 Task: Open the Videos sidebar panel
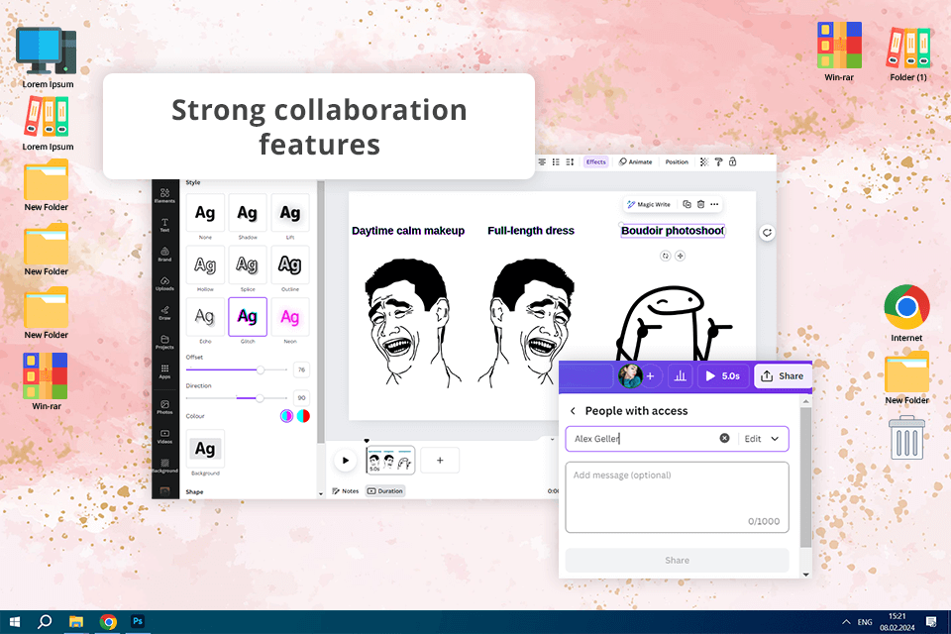[x=164, y=436]
